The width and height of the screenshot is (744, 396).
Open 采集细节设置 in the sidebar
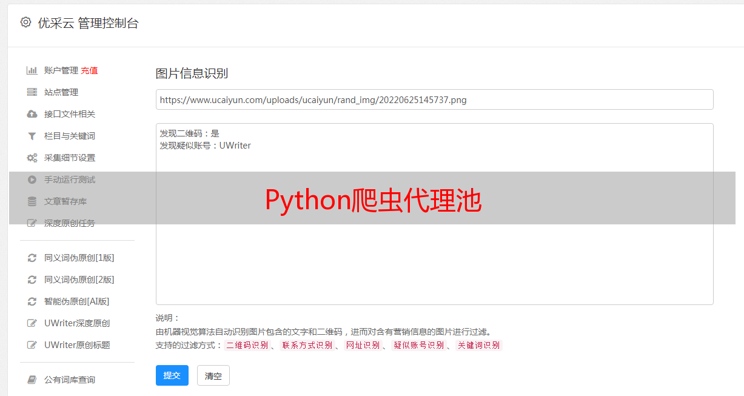(x=70, y=158)
